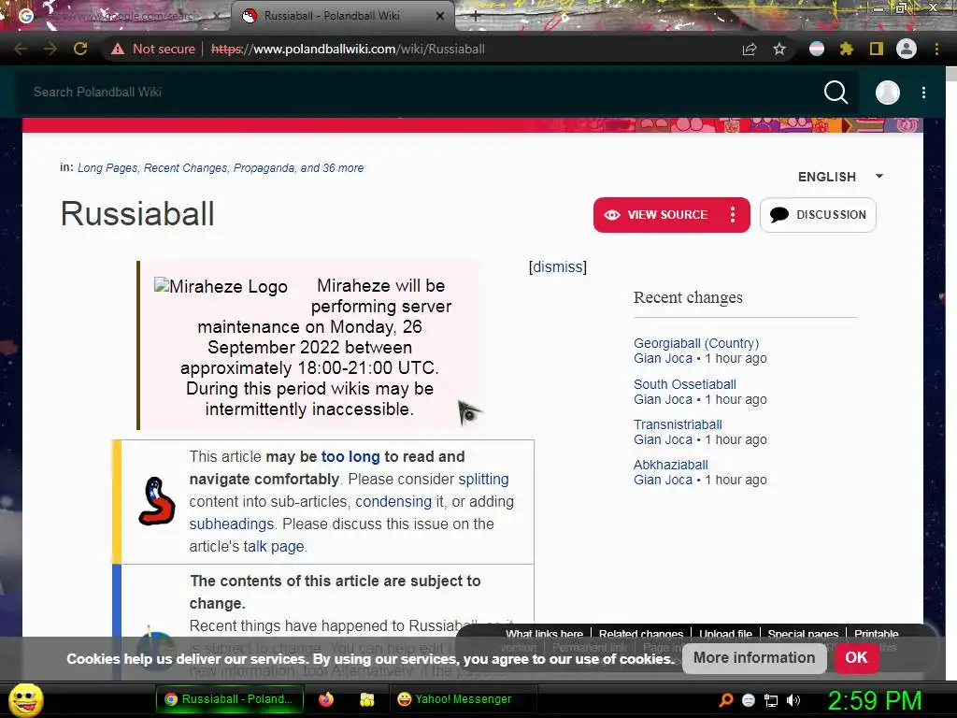Image resolution: width=957 pixels, height=718 pixels.
Task: Open a new browser tab
Action: (x=476, y=16)
